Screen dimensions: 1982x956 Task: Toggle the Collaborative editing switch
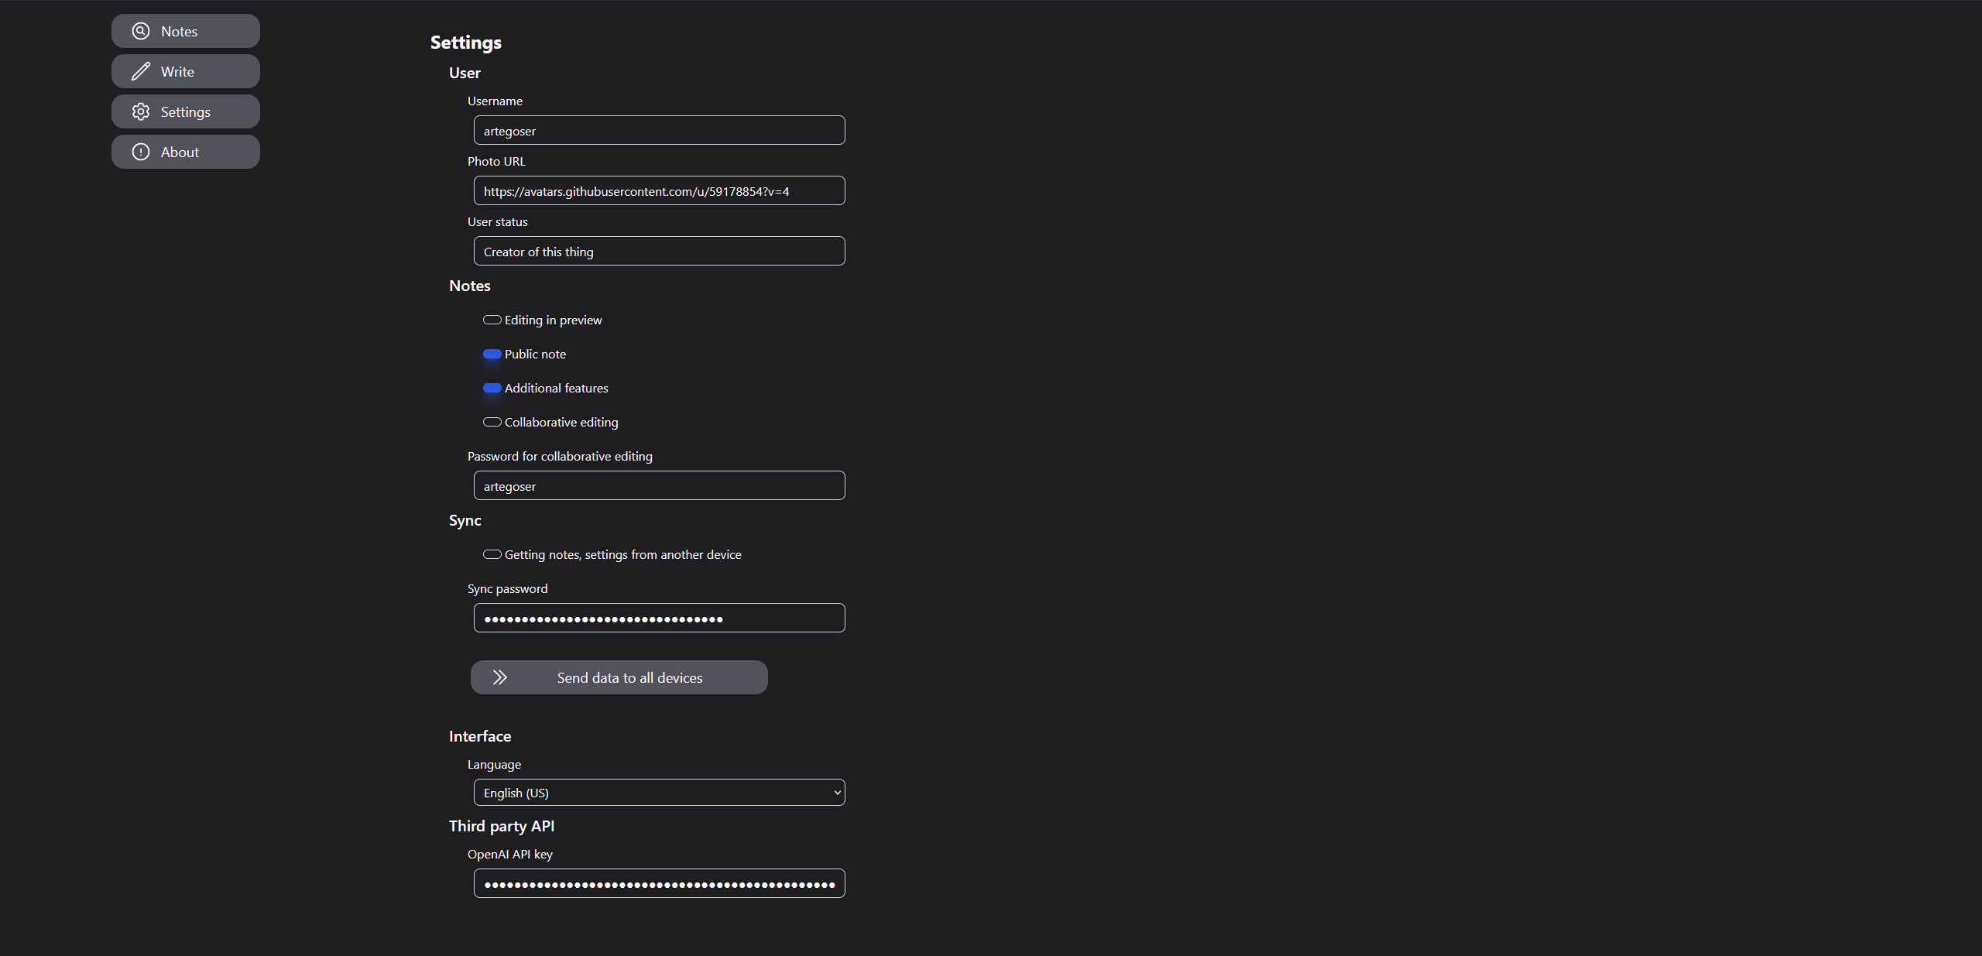click(492, 421)
